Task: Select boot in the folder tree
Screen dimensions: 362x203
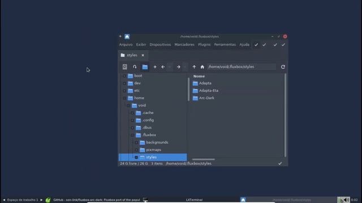Action: click(138, 76)
